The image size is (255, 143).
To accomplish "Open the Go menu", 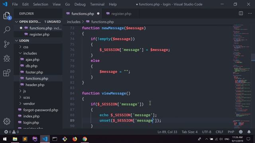I will tap(67, 4).
